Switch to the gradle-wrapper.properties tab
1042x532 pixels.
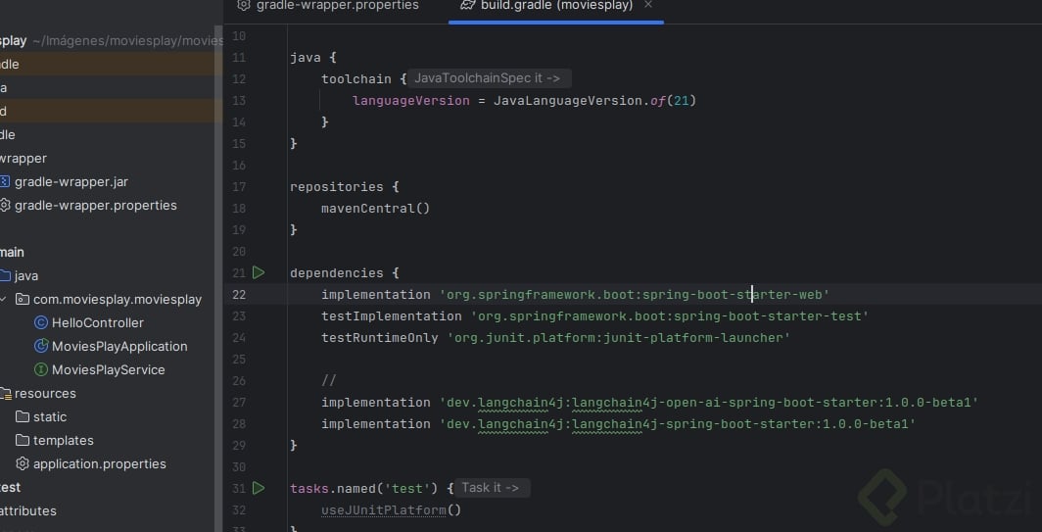[328, 6]
